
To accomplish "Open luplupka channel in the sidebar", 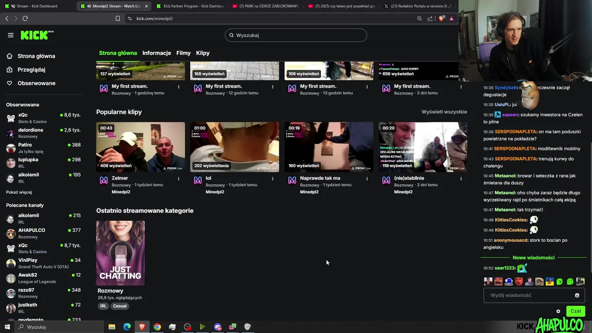I will tap(43, 162).
